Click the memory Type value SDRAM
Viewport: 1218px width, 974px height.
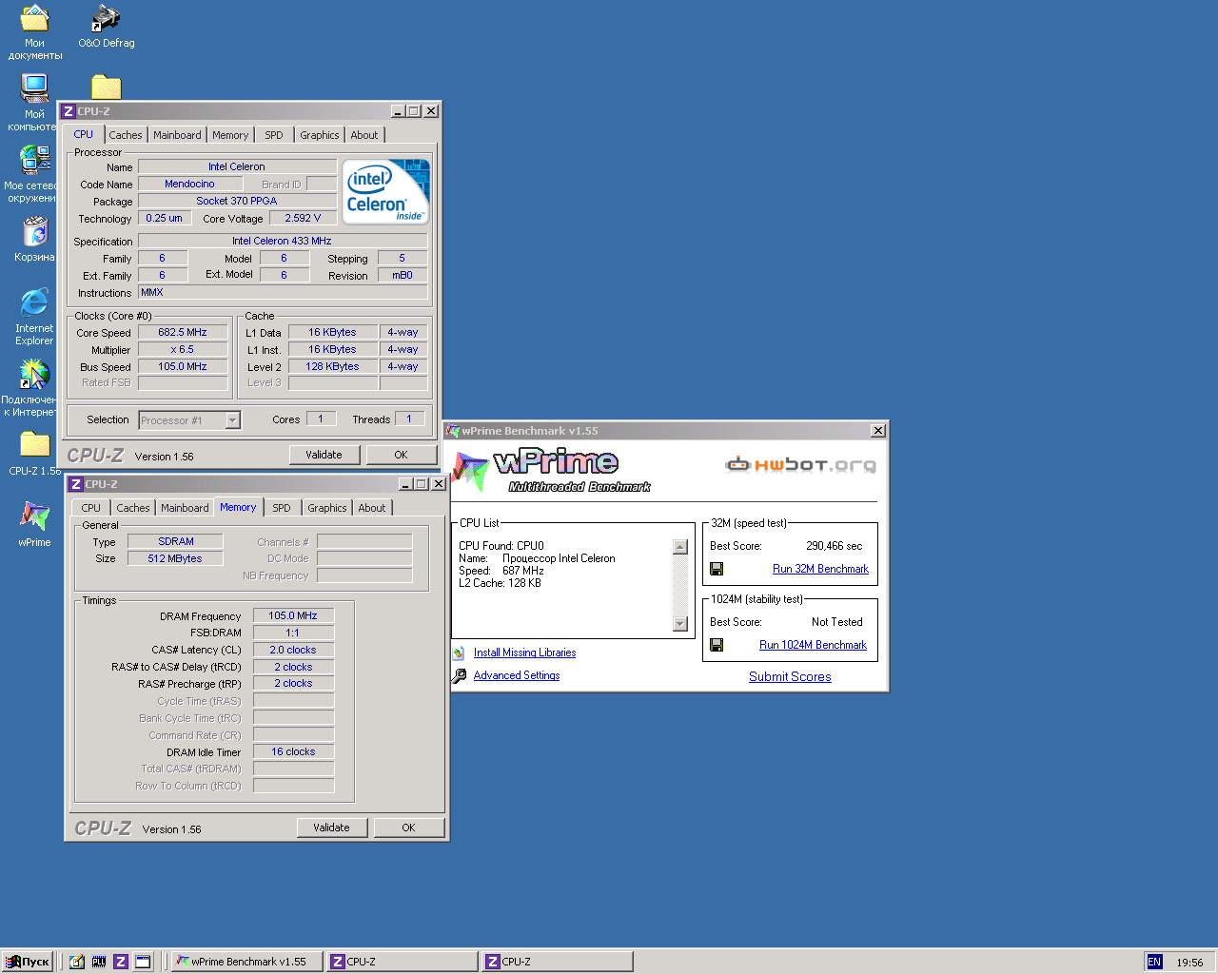tap(176, 541)
